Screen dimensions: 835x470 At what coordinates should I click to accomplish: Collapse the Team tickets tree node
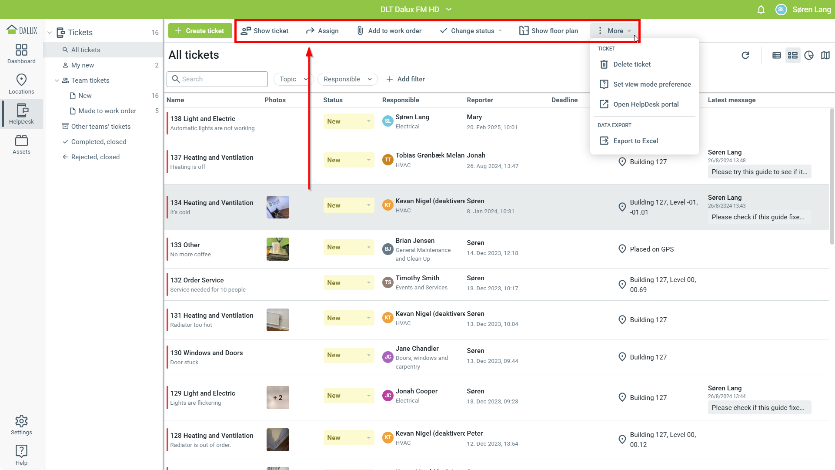click(57, 81)
